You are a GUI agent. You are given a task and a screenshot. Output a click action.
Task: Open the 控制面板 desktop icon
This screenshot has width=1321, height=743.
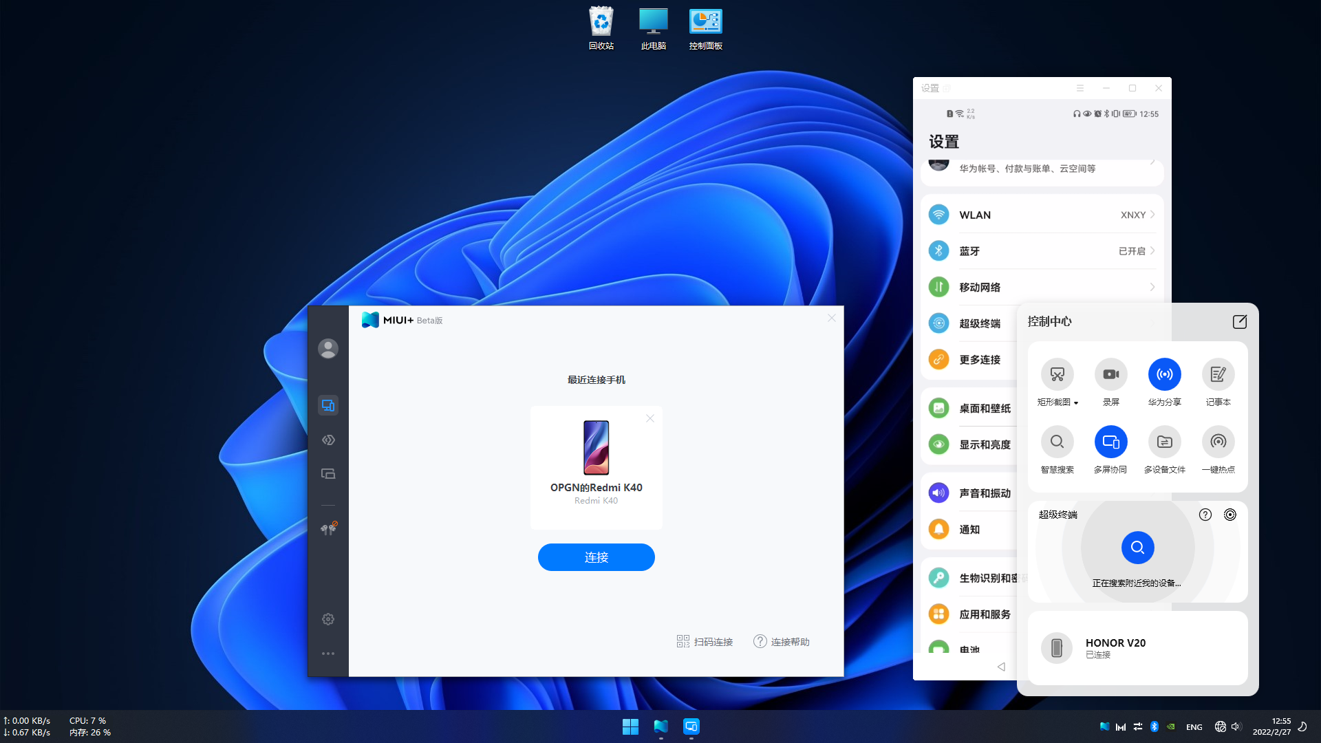(705, 28)
